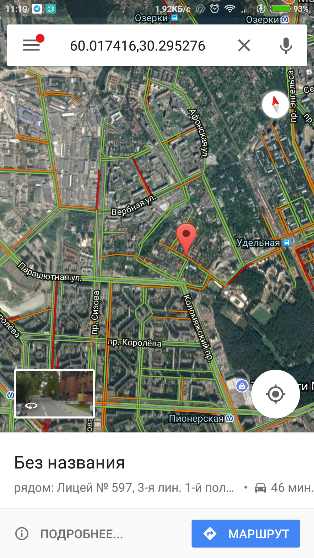Tap the compass to reset orientation

coord(275,105)
